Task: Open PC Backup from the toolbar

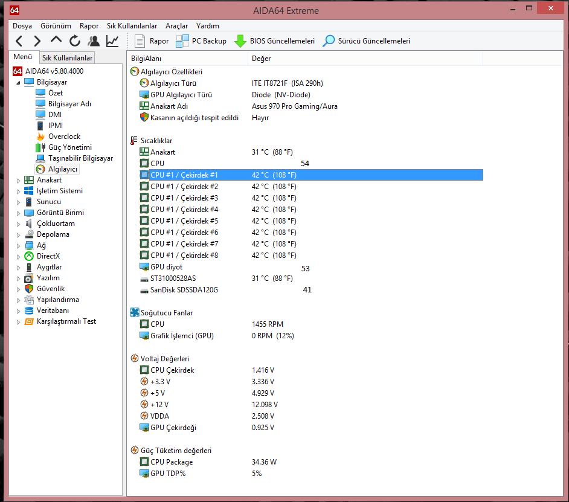Action: [201, 41]
